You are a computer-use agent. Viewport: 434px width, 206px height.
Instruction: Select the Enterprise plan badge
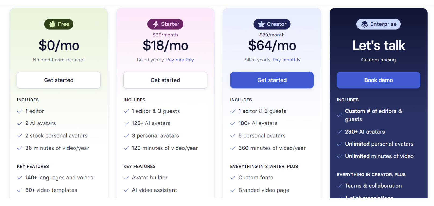pos(378,24)
